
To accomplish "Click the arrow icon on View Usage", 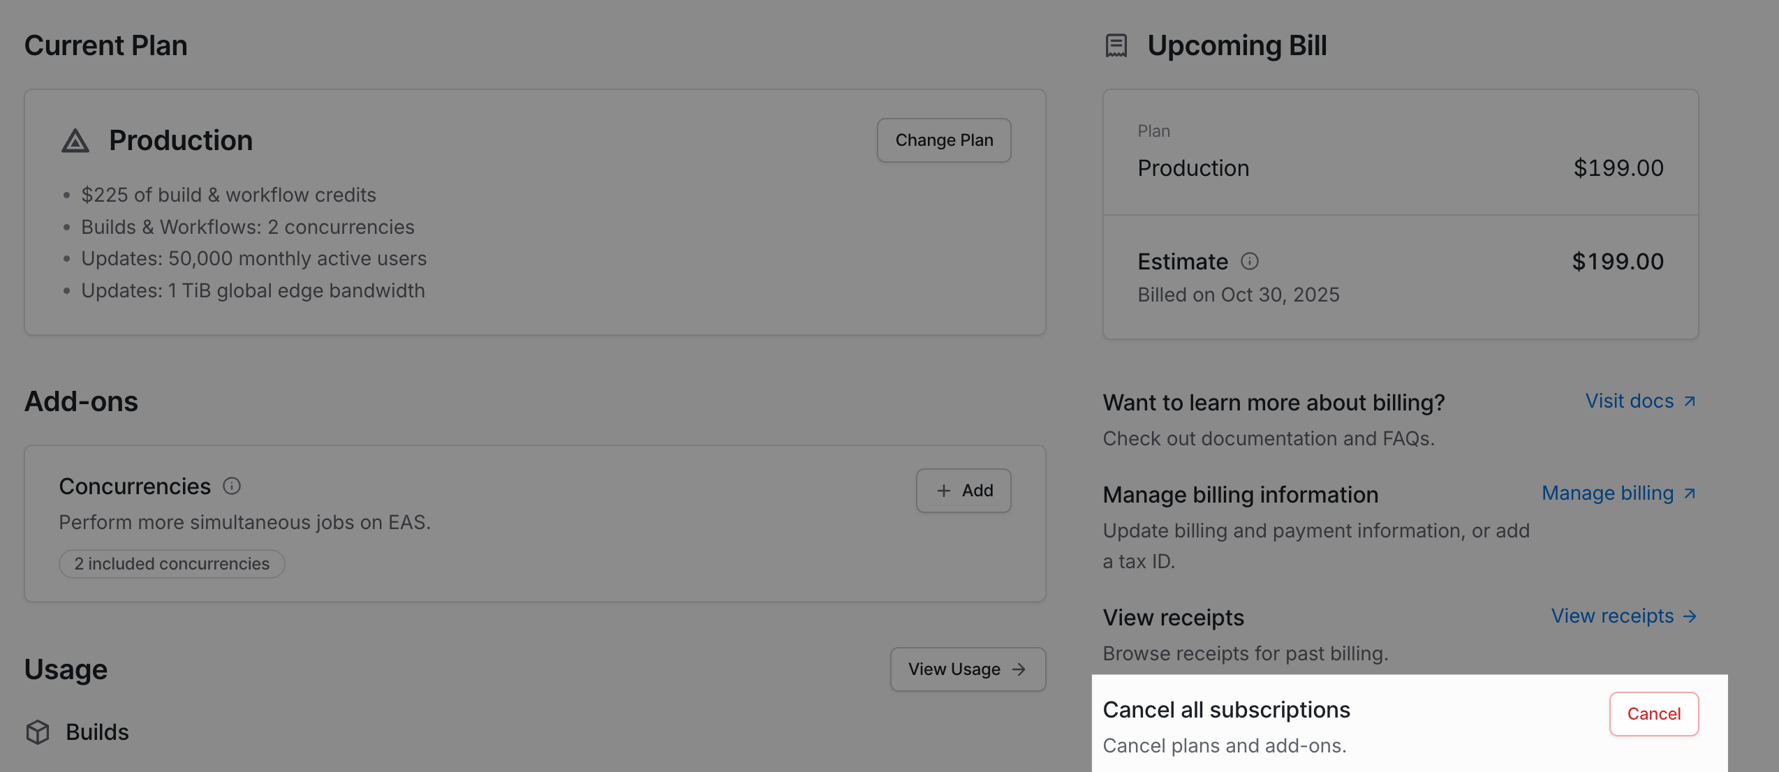I will tap(1019, 669).
